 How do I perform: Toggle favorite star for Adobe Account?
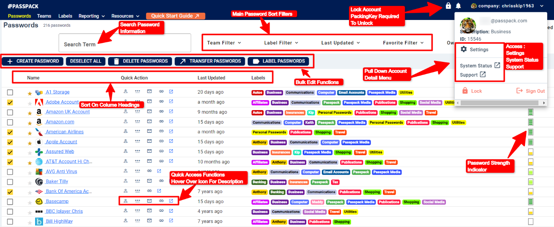pyautogui.click(x=30, y=103)
